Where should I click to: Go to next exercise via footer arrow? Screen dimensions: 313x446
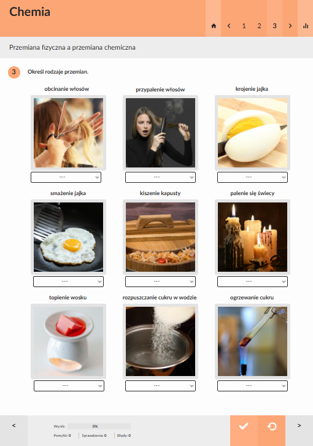point(299,426)
